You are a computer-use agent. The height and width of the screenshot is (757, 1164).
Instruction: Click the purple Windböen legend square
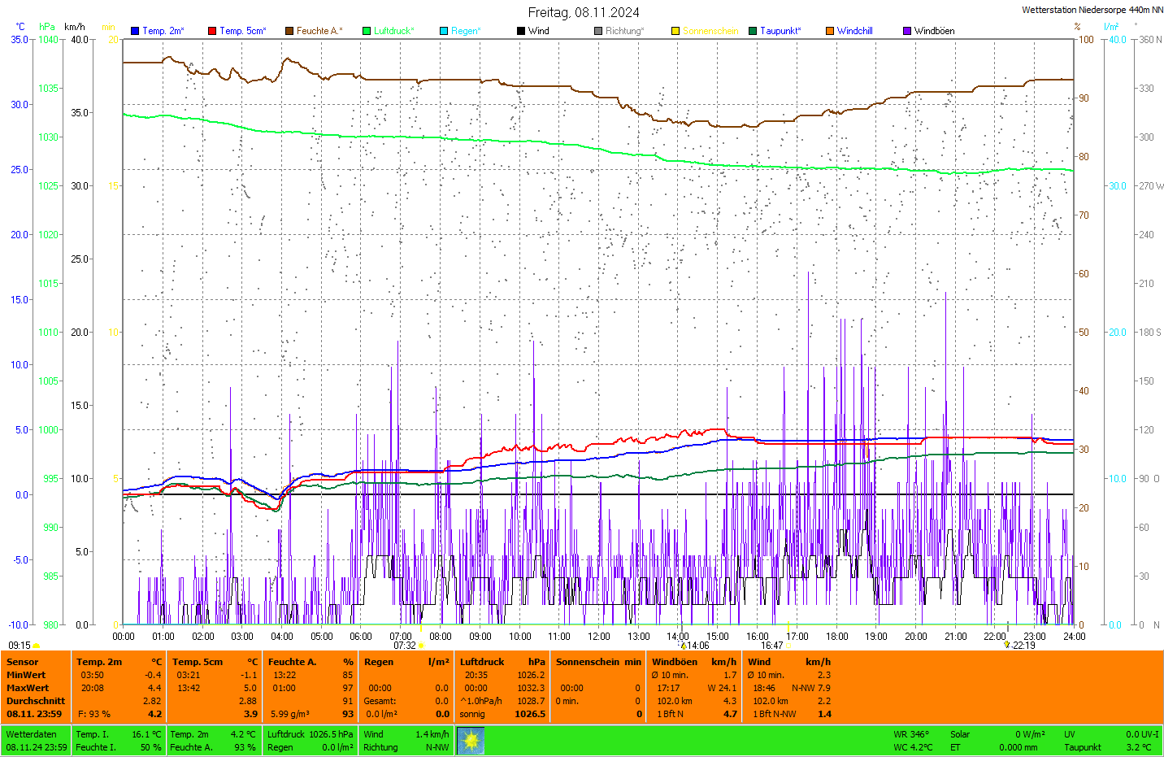907,31
